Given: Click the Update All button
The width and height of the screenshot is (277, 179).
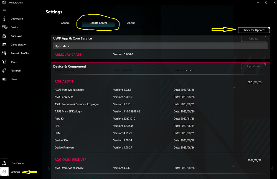Looking at the screenshot, I should tap(254, 66).
